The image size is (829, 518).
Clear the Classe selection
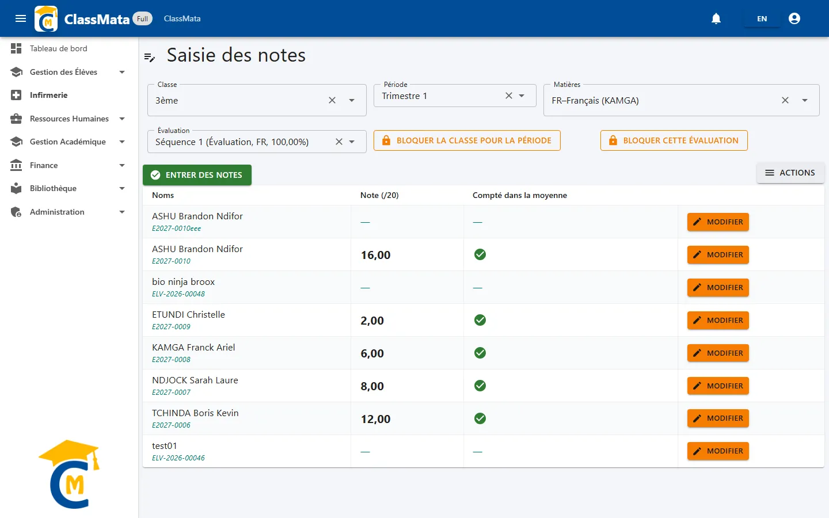[x=332, y=100]
